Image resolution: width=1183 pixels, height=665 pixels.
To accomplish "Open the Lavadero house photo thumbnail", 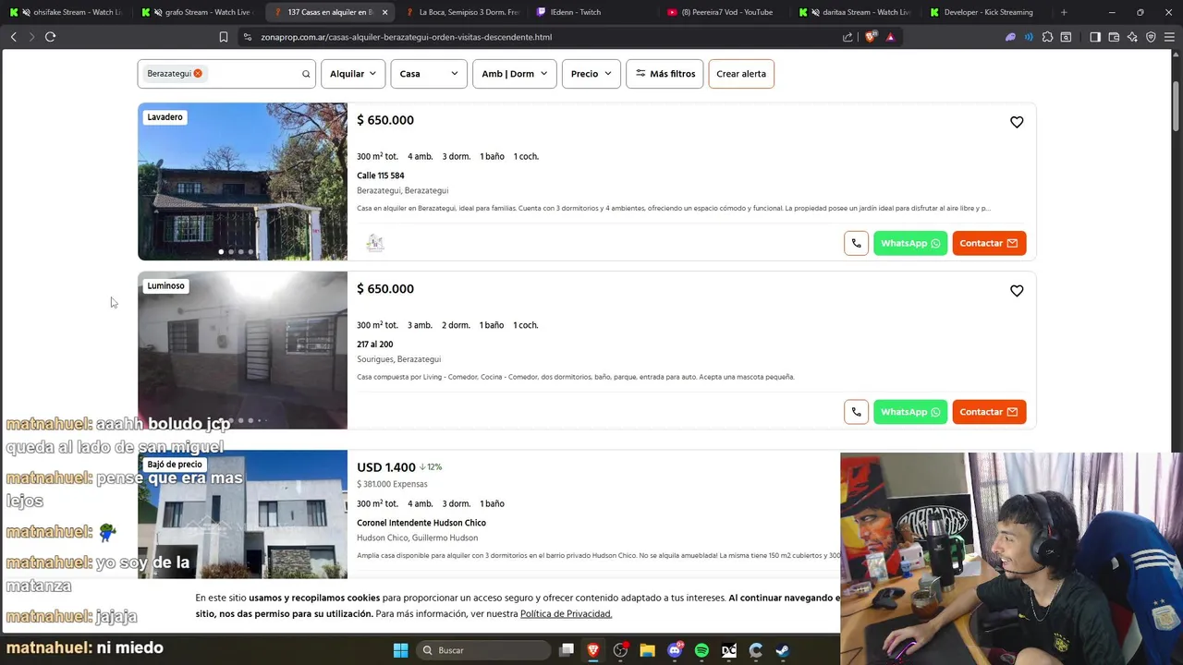I will (x=242, y=182).
